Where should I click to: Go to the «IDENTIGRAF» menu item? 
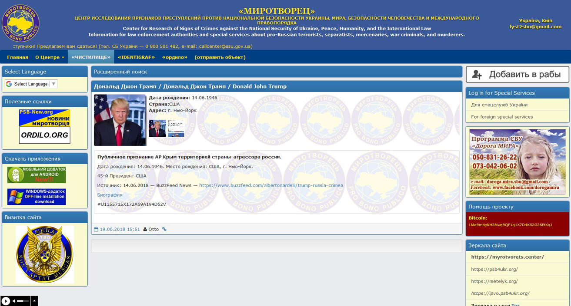click(136, 57)
